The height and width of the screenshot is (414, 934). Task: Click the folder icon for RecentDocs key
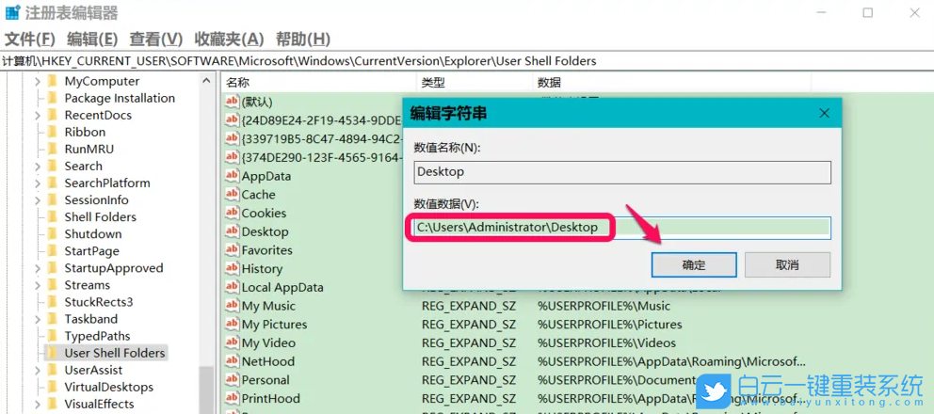53,116
